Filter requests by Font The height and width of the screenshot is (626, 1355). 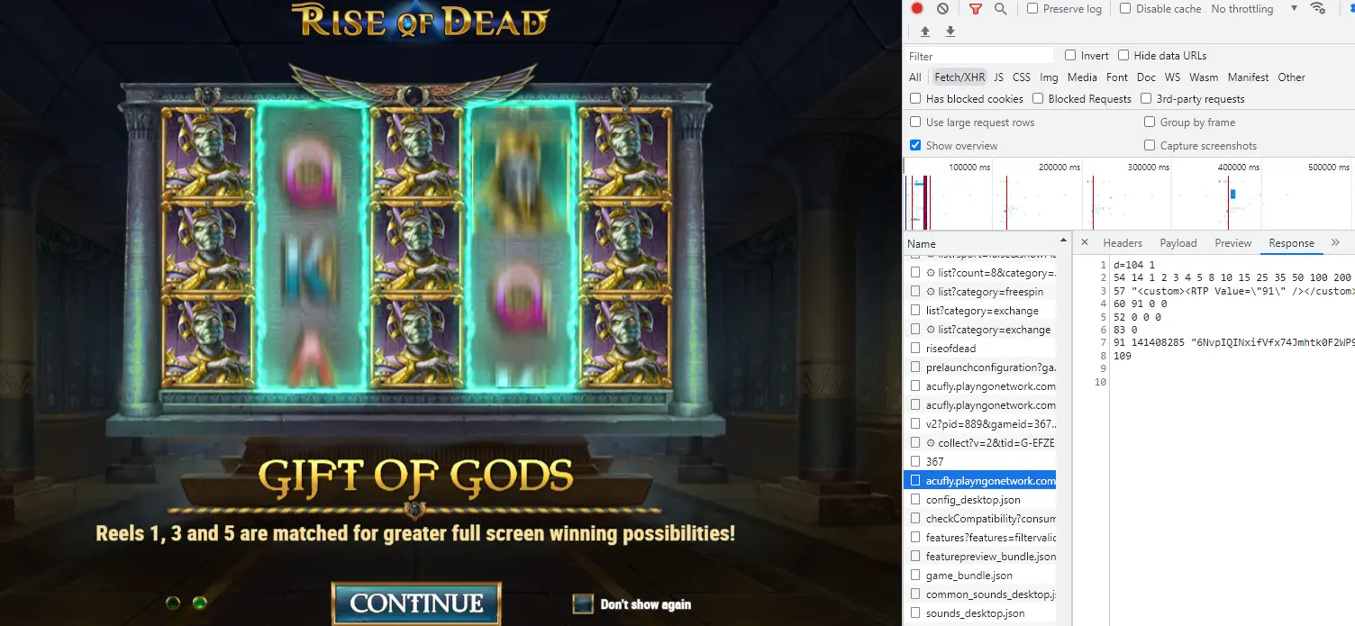click(1117, 77)
